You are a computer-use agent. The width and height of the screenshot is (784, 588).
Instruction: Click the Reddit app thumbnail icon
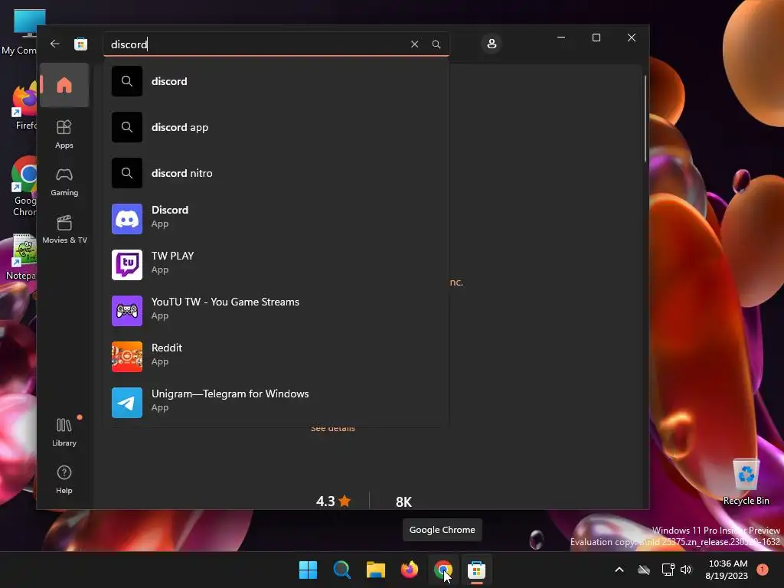(x=127, y=357)
